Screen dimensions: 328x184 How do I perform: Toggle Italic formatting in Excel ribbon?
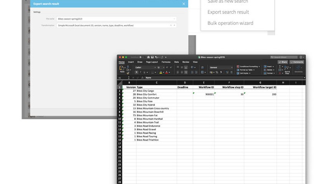pos(140,72)
